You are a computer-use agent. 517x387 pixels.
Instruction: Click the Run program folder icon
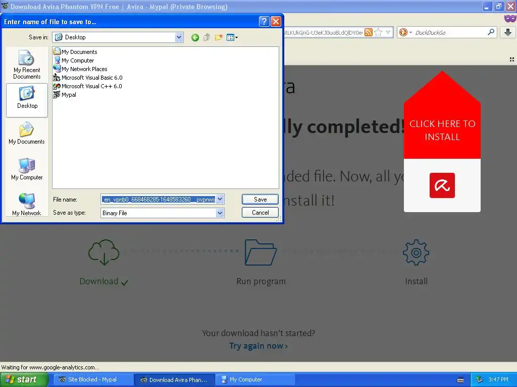click(x=261, y=252)
